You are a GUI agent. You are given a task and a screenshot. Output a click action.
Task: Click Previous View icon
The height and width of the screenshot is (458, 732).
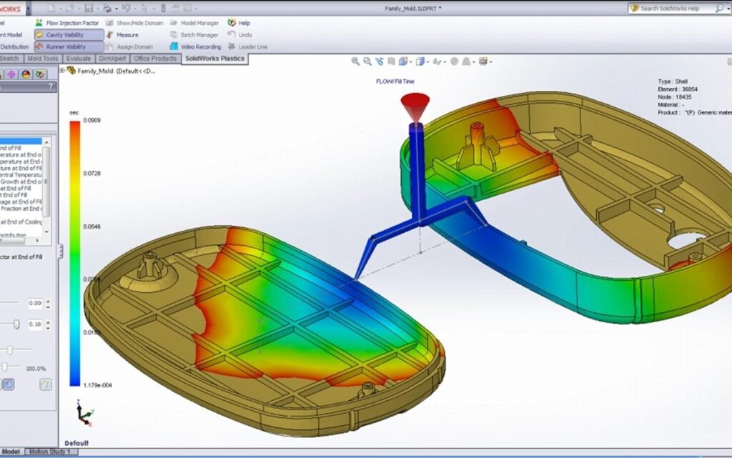380,61
